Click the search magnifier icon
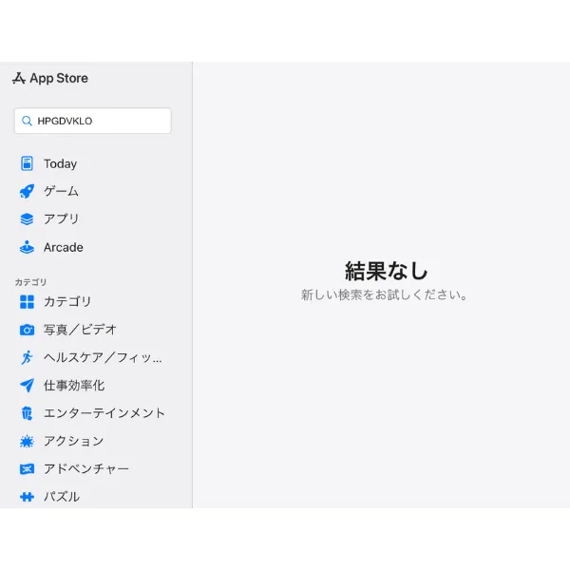The image size is (570, 570). 27,121
